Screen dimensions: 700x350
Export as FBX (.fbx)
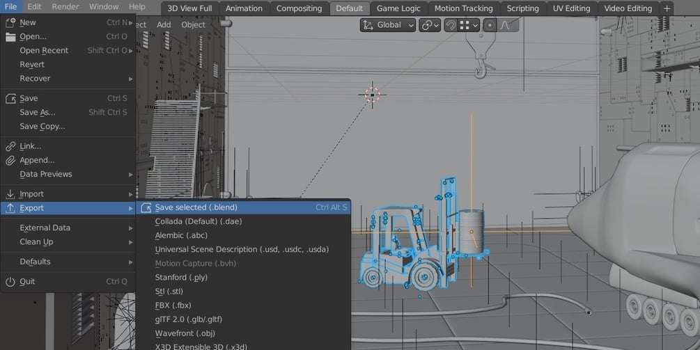243,305
